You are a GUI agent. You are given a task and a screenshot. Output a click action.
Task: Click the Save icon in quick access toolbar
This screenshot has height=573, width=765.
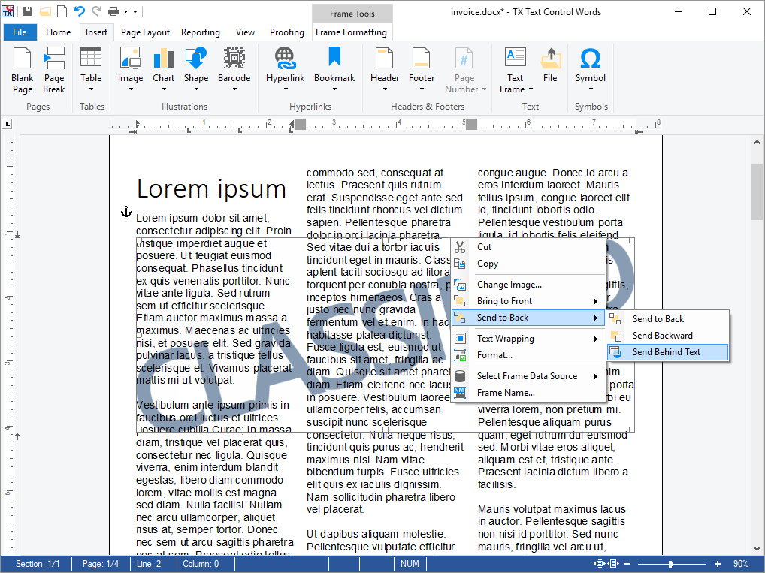tap(28, 11)
